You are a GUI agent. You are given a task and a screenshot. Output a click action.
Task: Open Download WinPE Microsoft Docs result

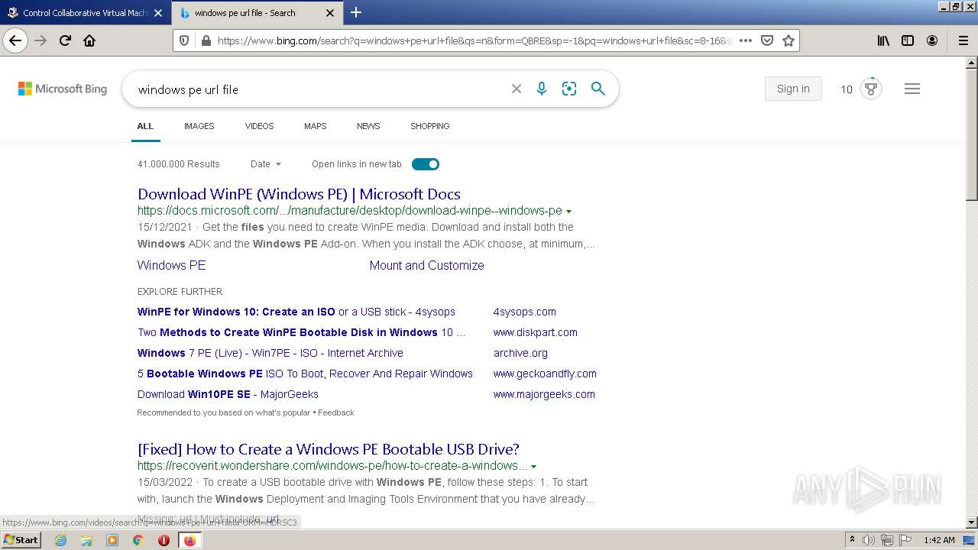pos(299,194)
